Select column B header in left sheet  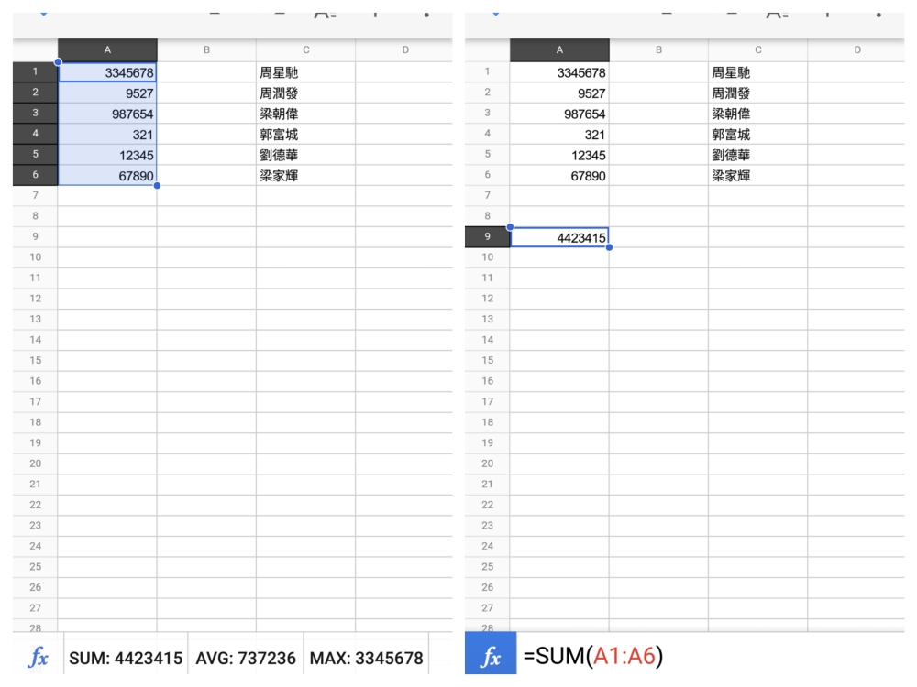pyautogui.click(x=206, y=50)
